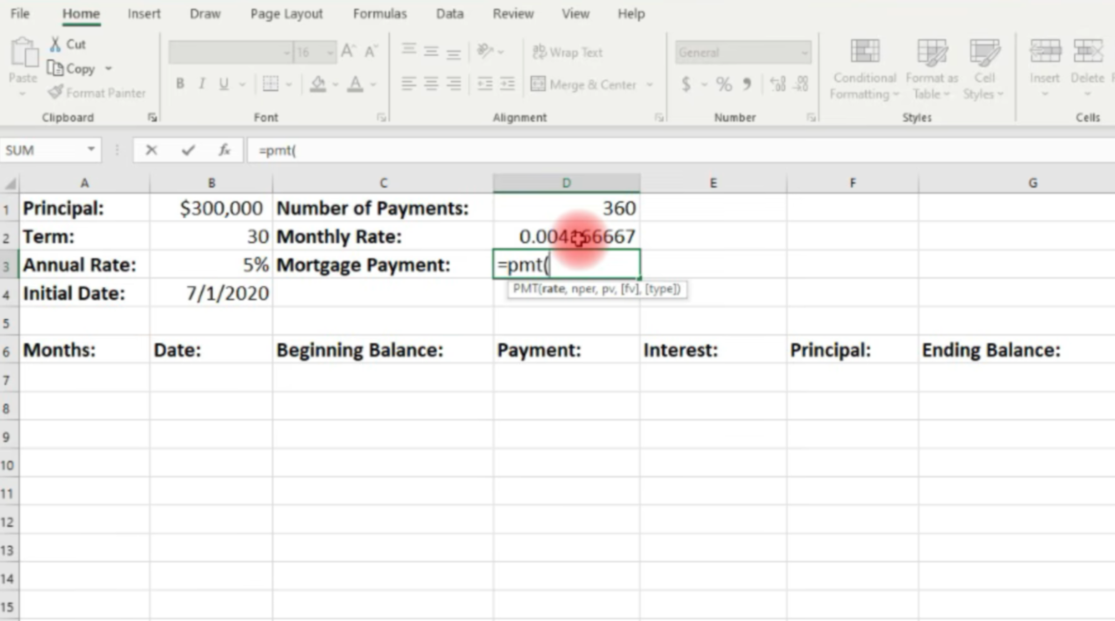Select column D header

(x=566, y=183)
